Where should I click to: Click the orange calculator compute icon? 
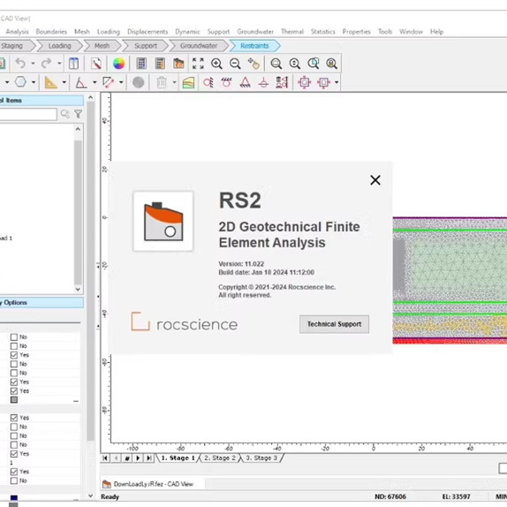point(160,64)
